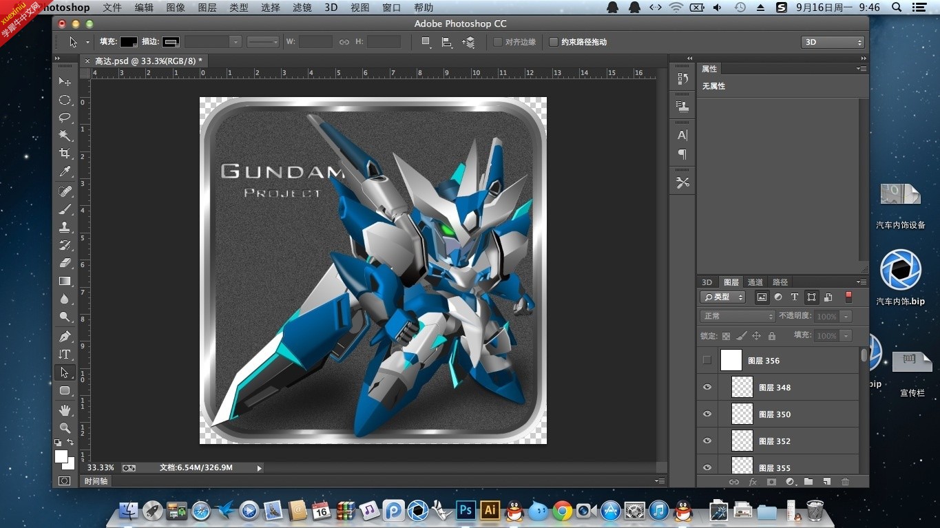Open layer filter 类型 dropdown
This screenshot has width=940, height=528.
click(x=722, y=297)
